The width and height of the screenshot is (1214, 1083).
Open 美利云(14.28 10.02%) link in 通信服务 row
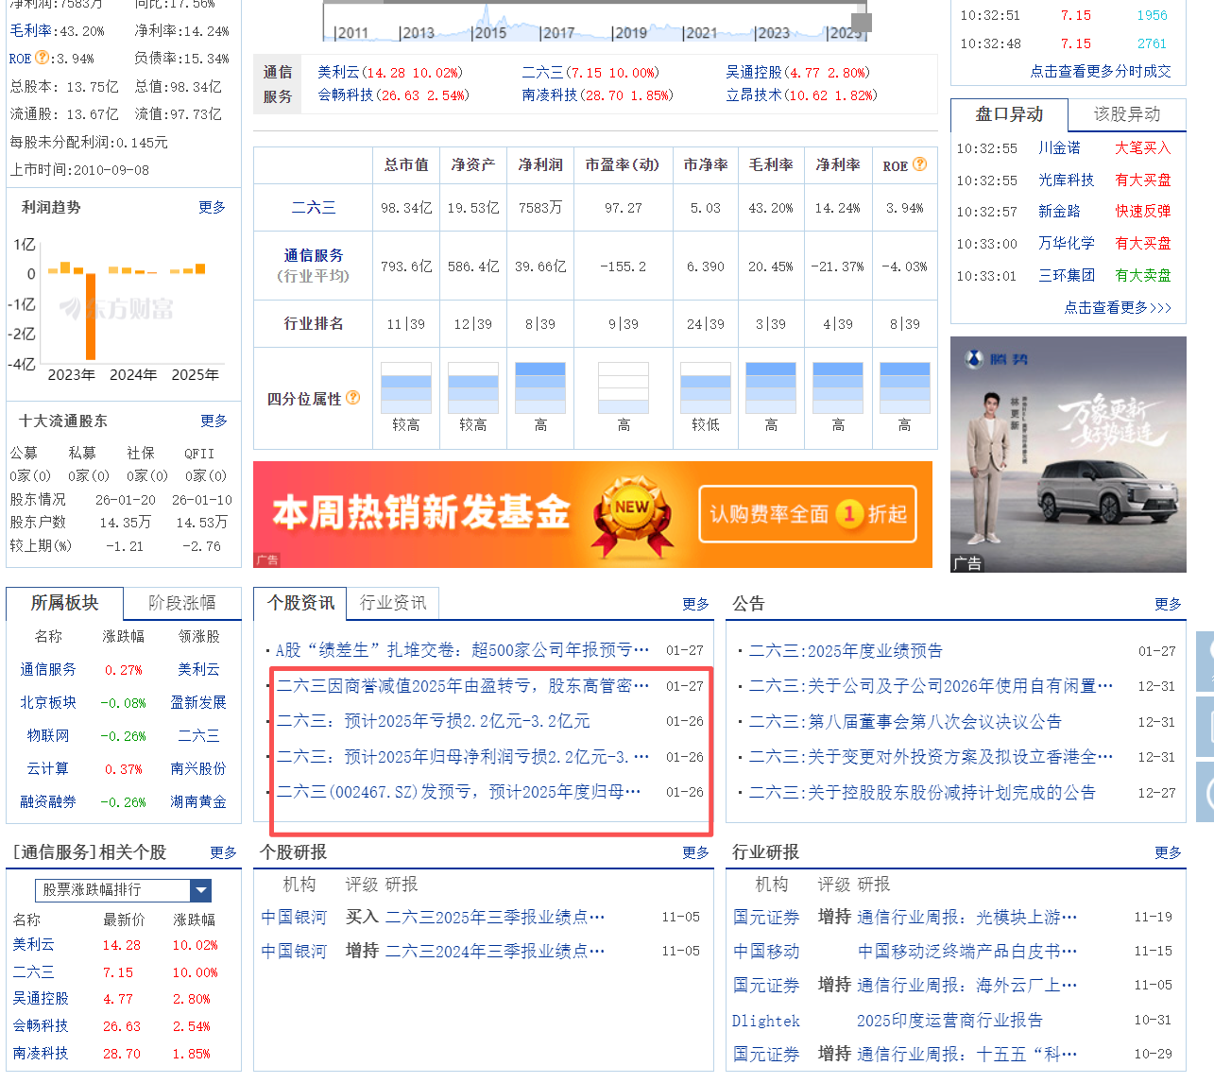pos(390,73)
